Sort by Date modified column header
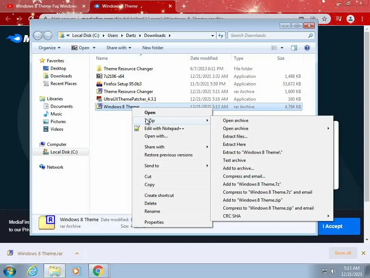Image resolution: width=370 pixels, height=278 pixels. (204, 58)
